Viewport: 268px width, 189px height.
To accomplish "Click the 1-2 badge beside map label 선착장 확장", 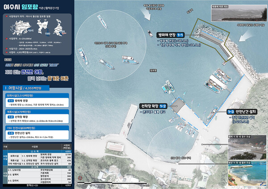I will [x=163, y=106].
